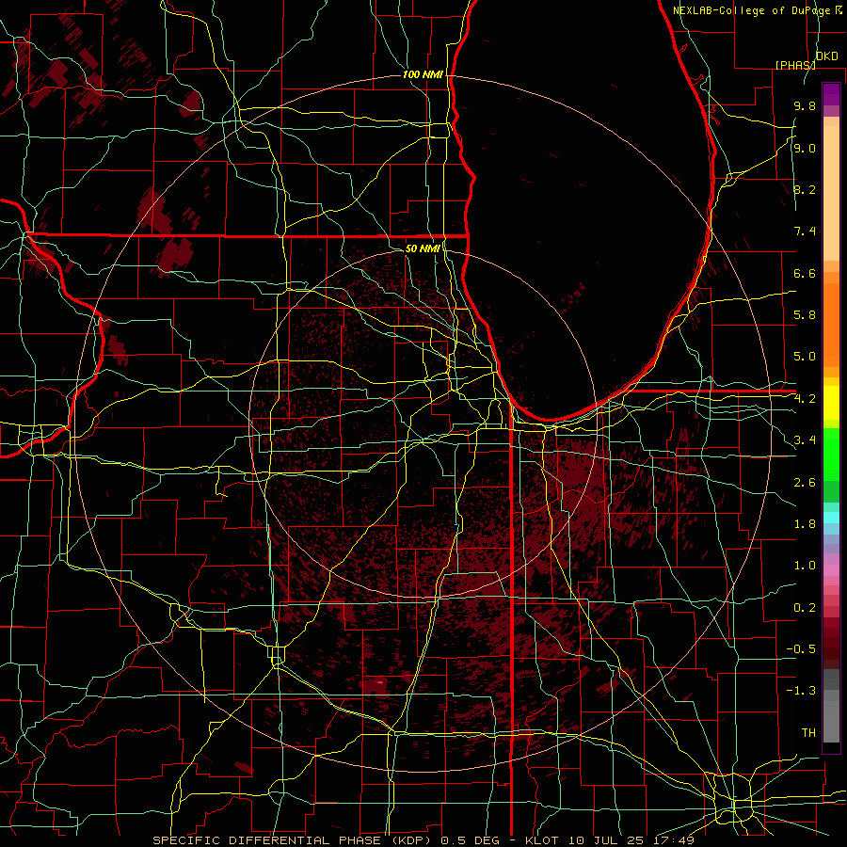Select the 9.0 scale value
This screenshot has height=847, width=847.
tap(805, 148)
